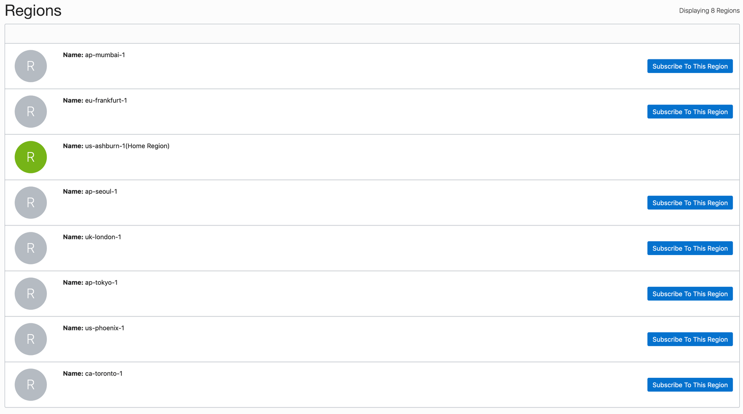
Task: Subscribe to the ap-seoul-1 region
Action: pos(690,203)
